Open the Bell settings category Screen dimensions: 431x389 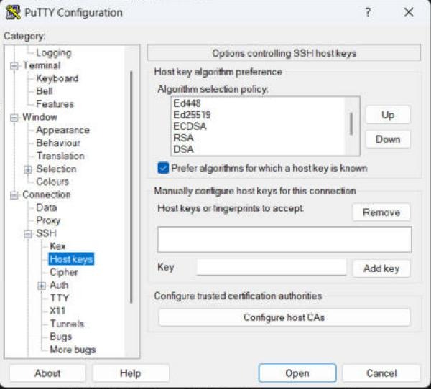click(45, 91)
